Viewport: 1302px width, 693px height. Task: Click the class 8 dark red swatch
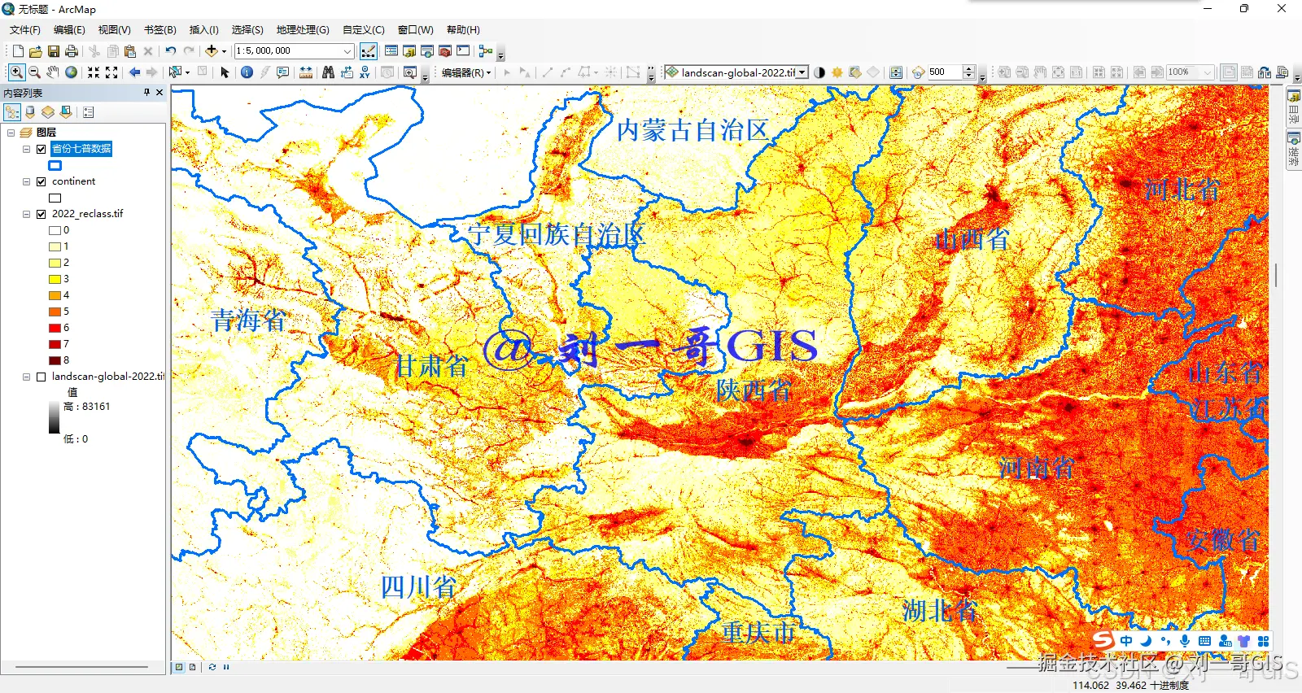click(x=55, y=360)
